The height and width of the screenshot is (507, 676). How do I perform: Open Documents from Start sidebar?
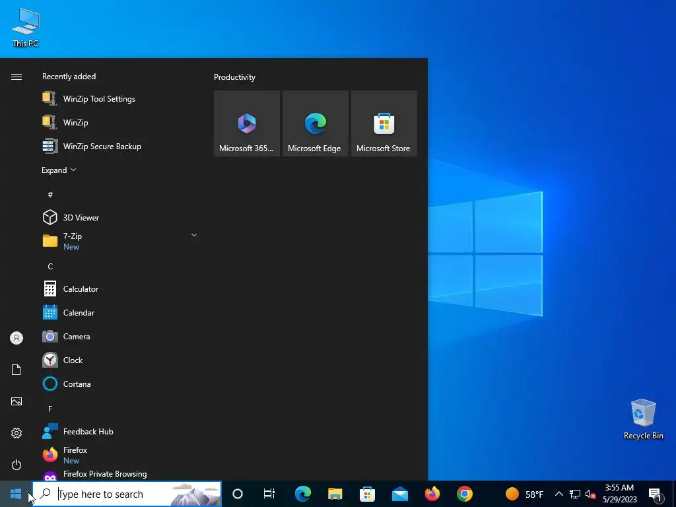pyautogui.click(x=17, y=370)
